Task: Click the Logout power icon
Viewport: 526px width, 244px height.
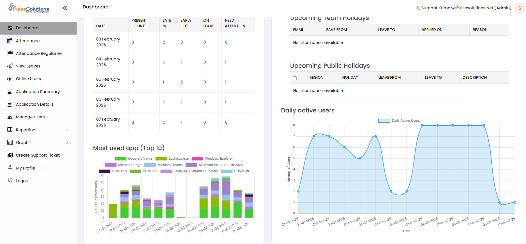Action: (10, 180)
